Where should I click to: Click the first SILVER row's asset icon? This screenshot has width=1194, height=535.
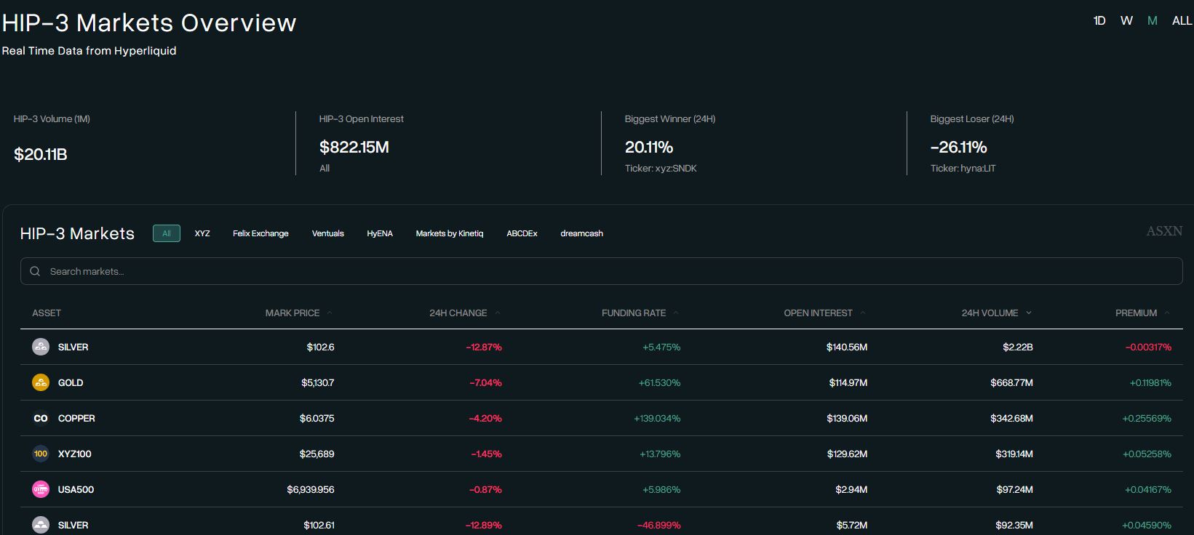coord(41,347)
